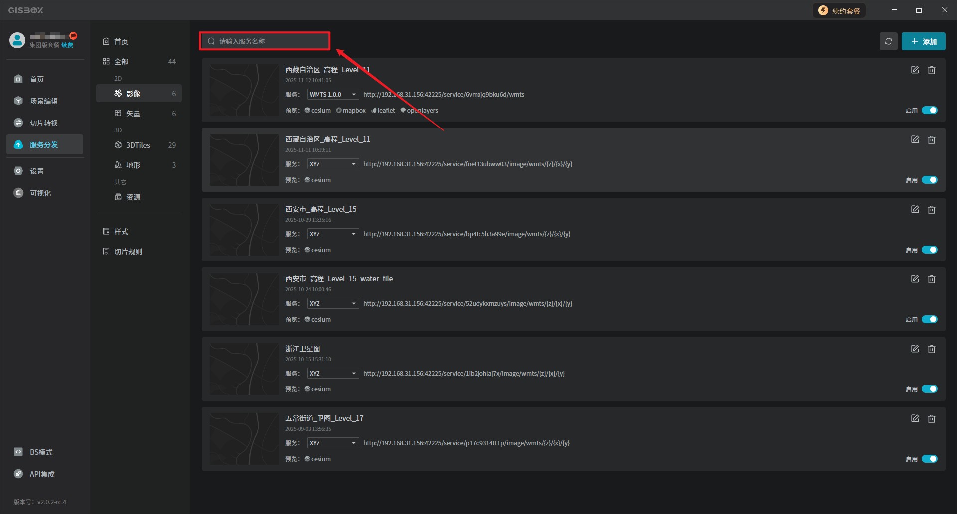The height and width of the screenshot is (514, 957).
Task: Select the 3DTiles category
Action: tap(138, 145)
